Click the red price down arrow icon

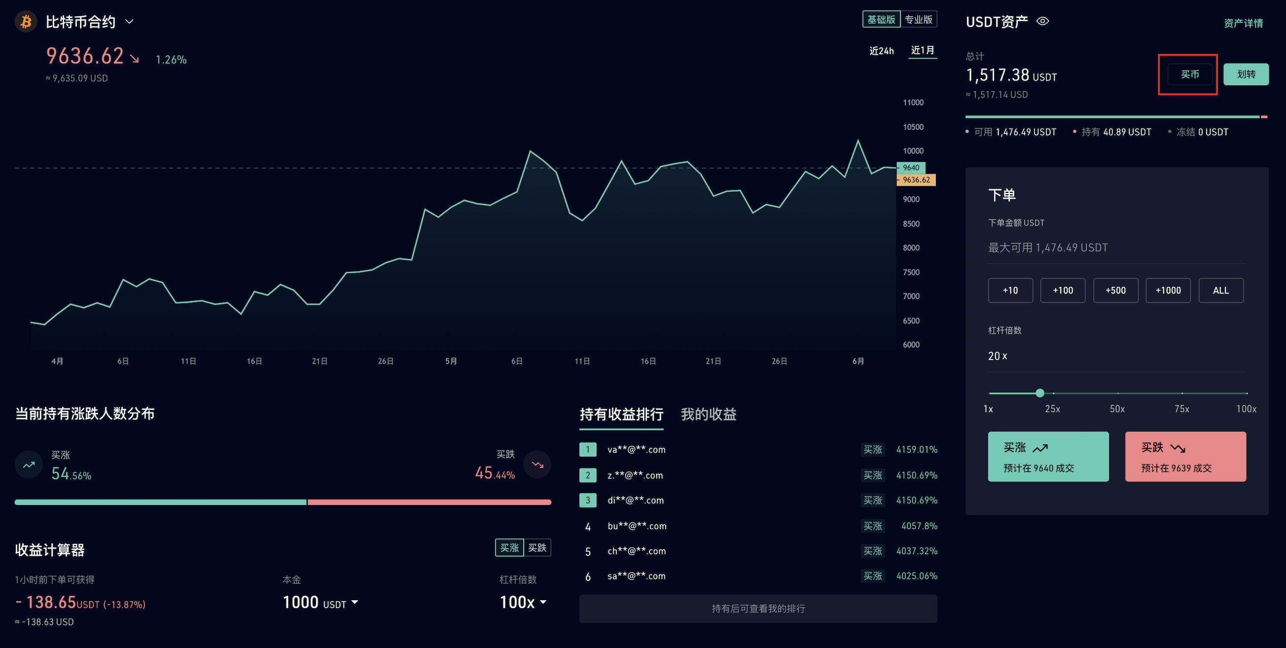click(x=134, y=59)
